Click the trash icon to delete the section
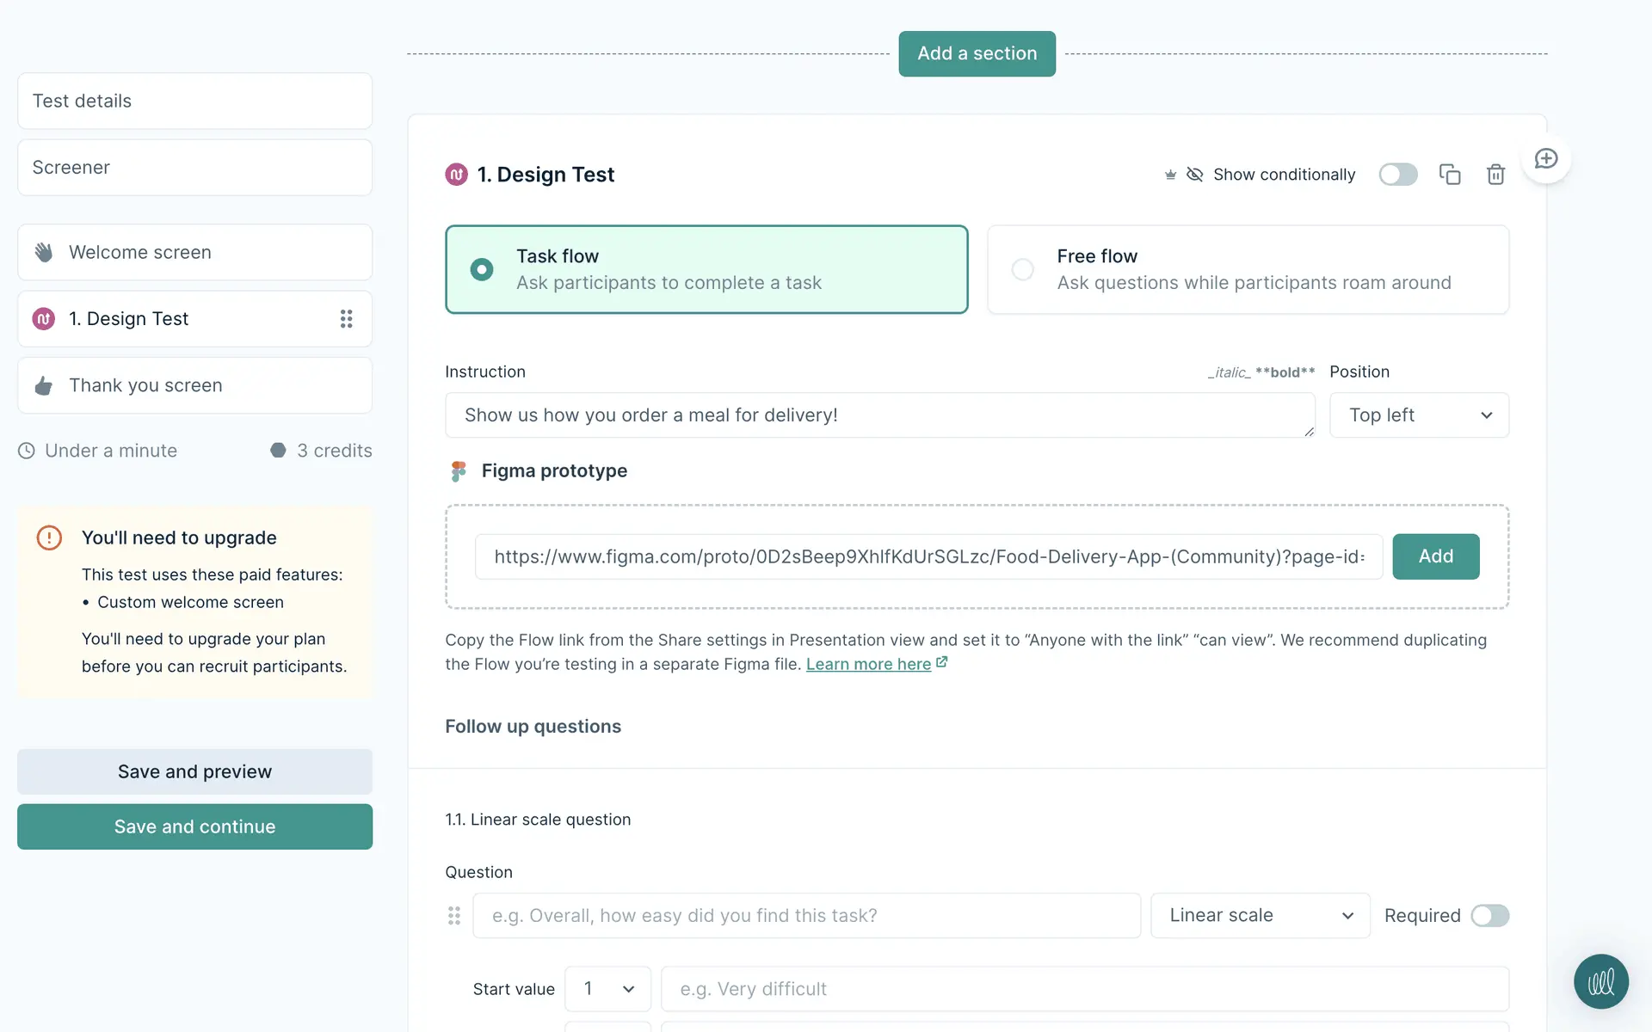 tap(1495, 175)
